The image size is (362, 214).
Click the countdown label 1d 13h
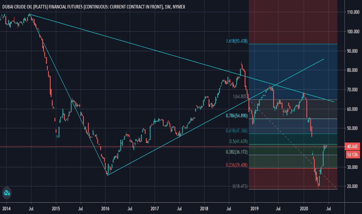tap(352, 154)
